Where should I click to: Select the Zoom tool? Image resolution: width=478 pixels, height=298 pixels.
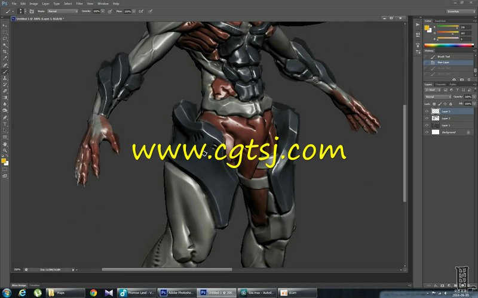5,150
